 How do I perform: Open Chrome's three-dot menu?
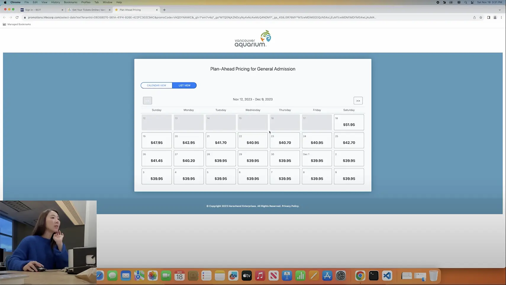coord(502,17)
